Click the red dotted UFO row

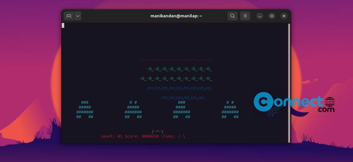click(175, 60)
